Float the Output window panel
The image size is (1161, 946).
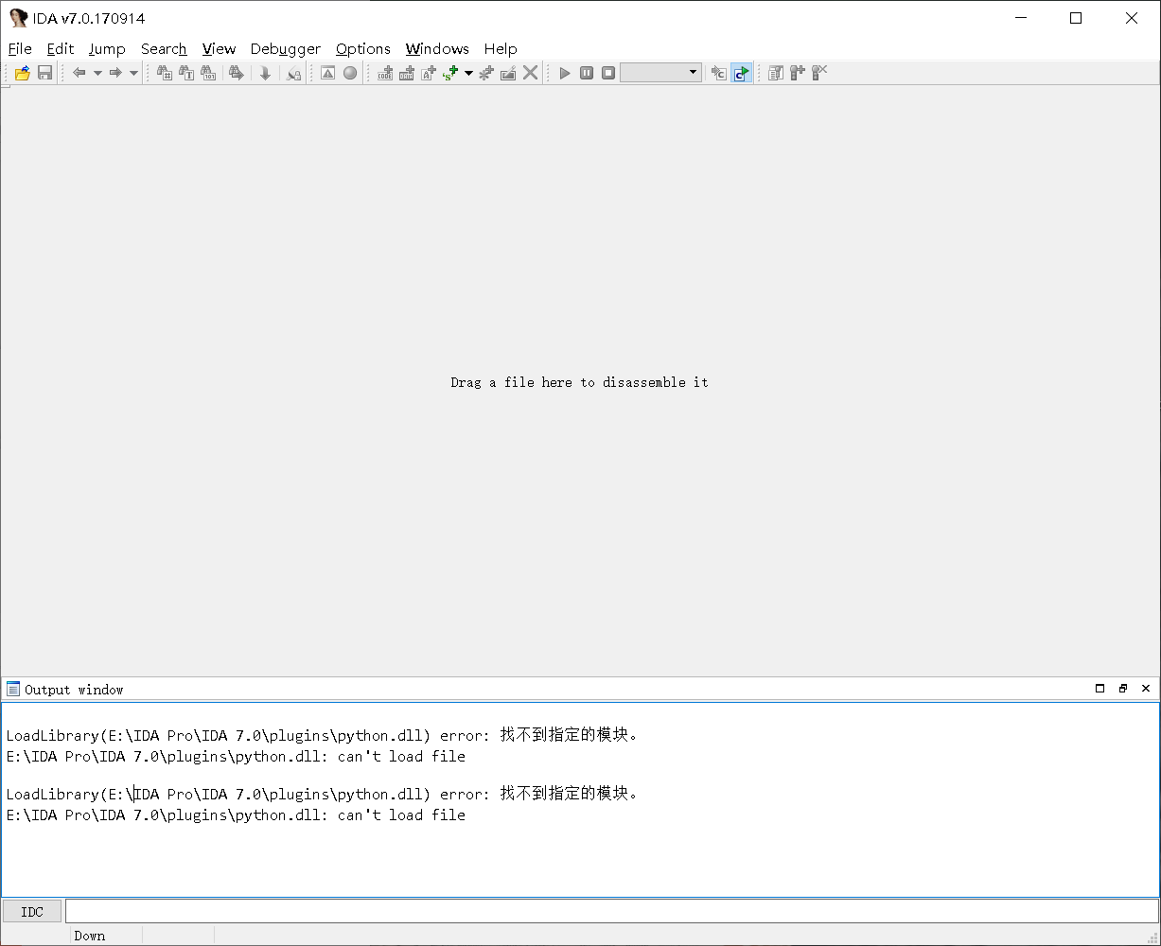1123,689
